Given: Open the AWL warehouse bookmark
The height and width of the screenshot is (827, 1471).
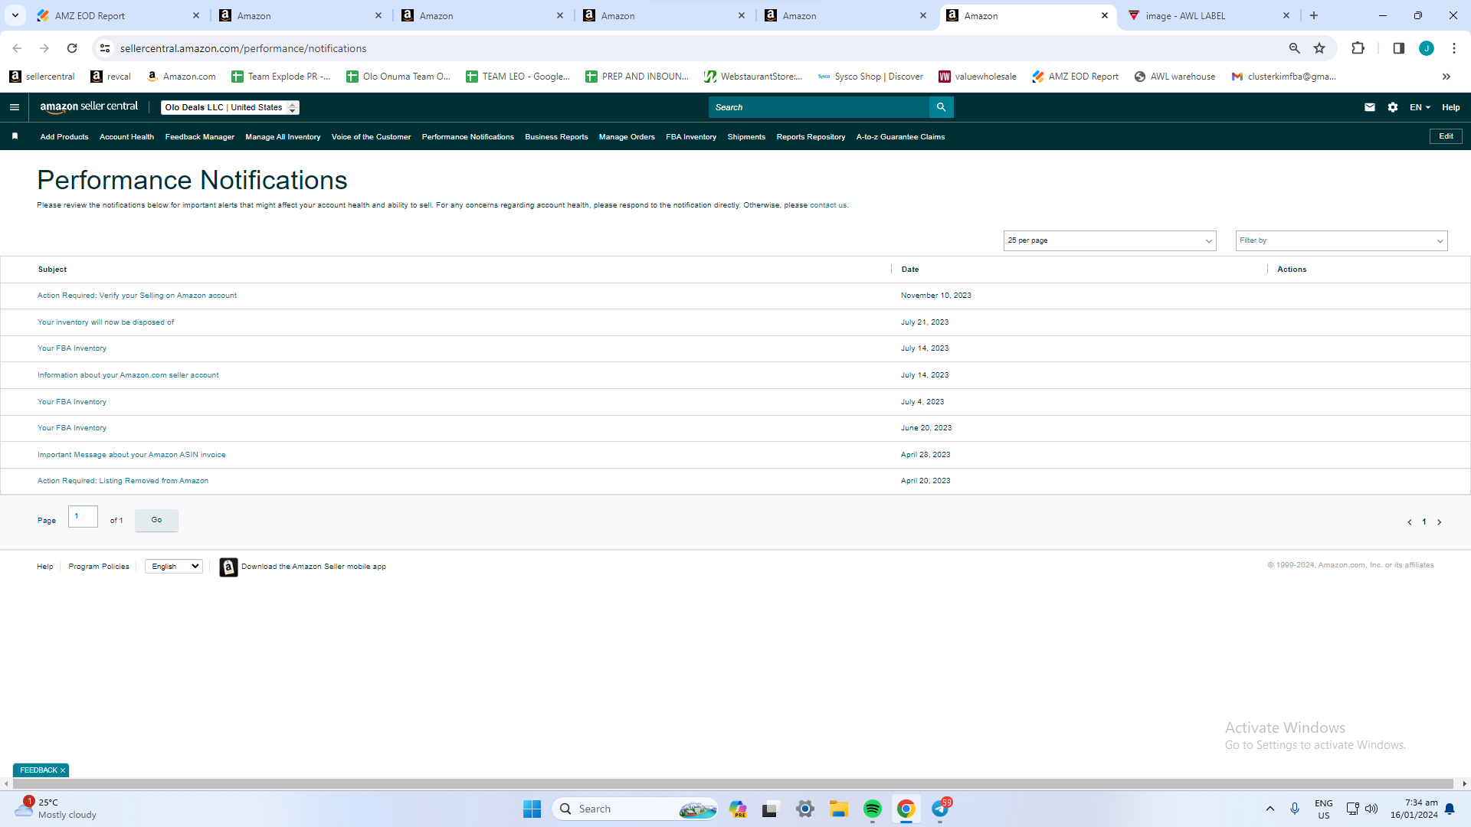Looking at the screenshot, I should tap(1175, 77).
